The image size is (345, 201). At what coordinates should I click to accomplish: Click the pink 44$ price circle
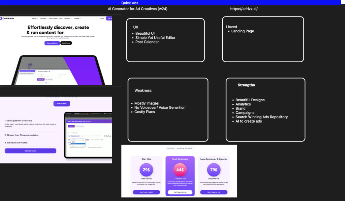click(180, 170)
